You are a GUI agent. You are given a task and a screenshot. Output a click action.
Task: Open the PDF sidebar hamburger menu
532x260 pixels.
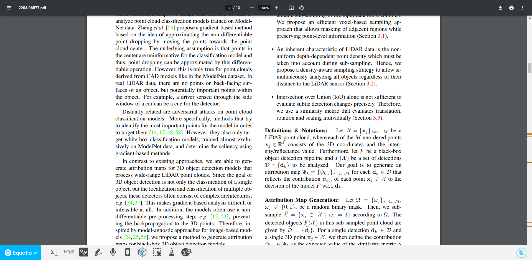(9, 8)
